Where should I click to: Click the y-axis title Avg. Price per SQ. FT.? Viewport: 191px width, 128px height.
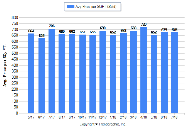point(5,66)
